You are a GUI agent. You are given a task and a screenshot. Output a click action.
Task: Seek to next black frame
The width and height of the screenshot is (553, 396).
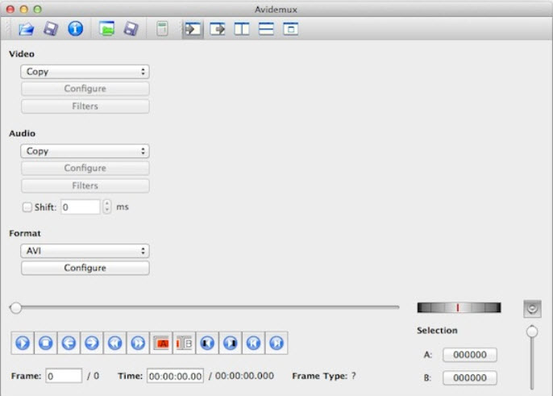pos(231,343)
